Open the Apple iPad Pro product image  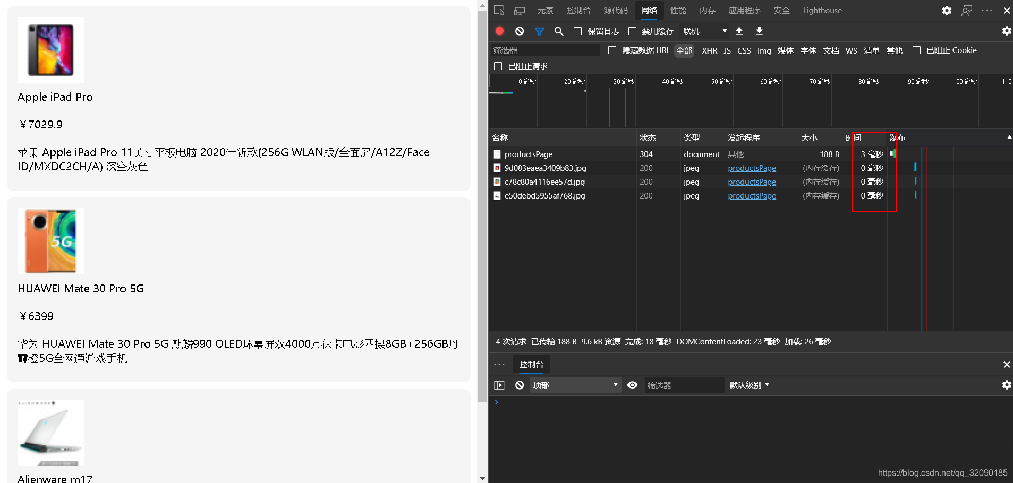[50, 50]
